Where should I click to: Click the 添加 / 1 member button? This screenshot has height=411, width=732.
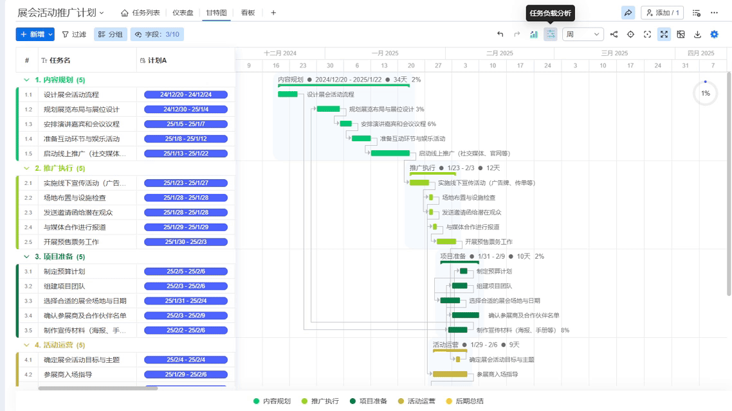tap(661, 12)
